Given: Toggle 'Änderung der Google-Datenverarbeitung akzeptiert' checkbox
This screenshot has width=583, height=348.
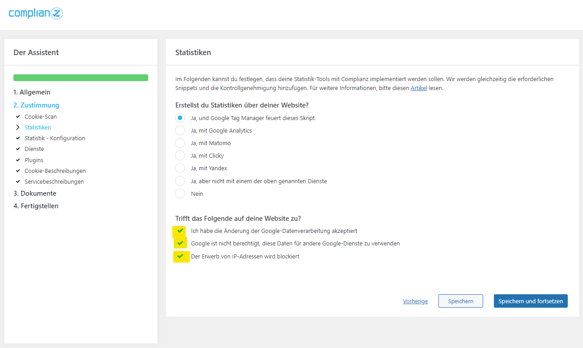Looking at the screenshot, I should click(x=180, y=231).
